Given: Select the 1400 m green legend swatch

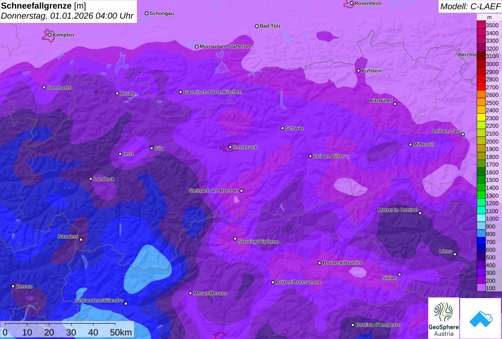Looking at the screenshot, I should (x=481, y=188).
